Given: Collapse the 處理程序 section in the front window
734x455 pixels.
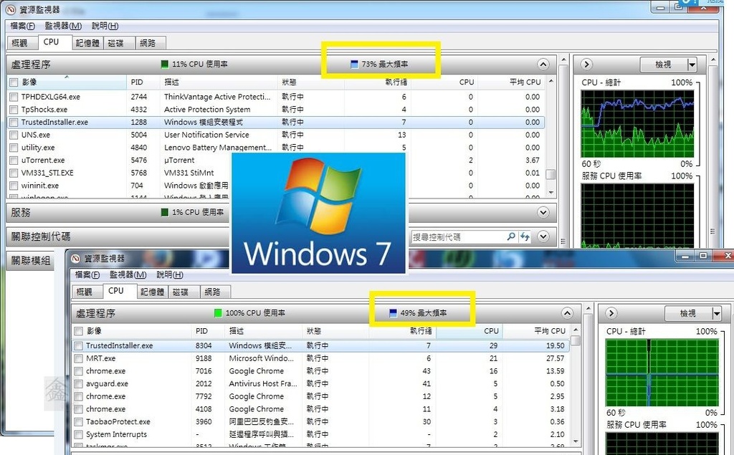Looking at the screenshot, I should (567, 313).
